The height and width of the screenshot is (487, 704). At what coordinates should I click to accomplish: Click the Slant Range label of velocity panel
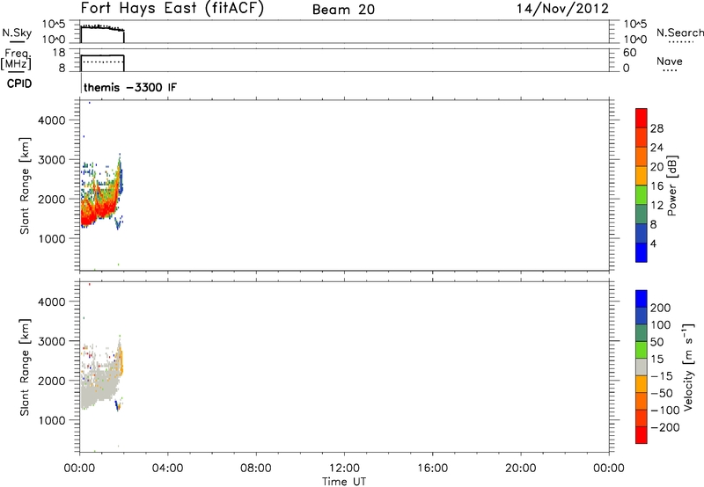point(25,367)
